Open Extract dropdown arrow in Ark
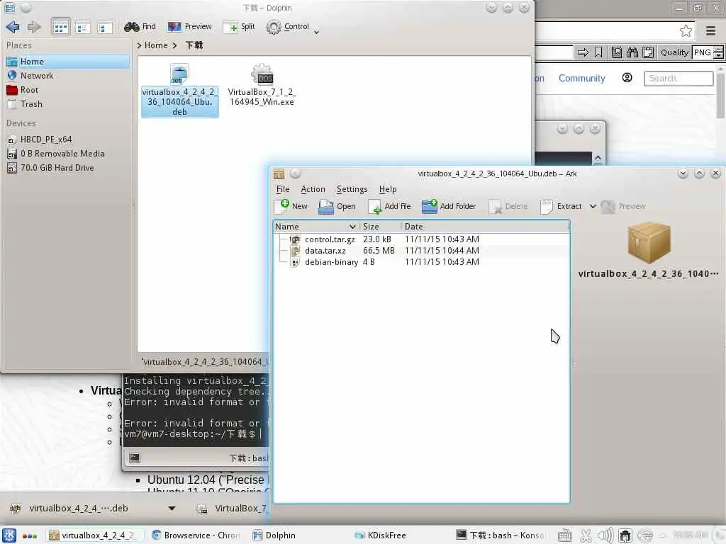This screenshot has width=726, height=544. (x=593, y=206)
